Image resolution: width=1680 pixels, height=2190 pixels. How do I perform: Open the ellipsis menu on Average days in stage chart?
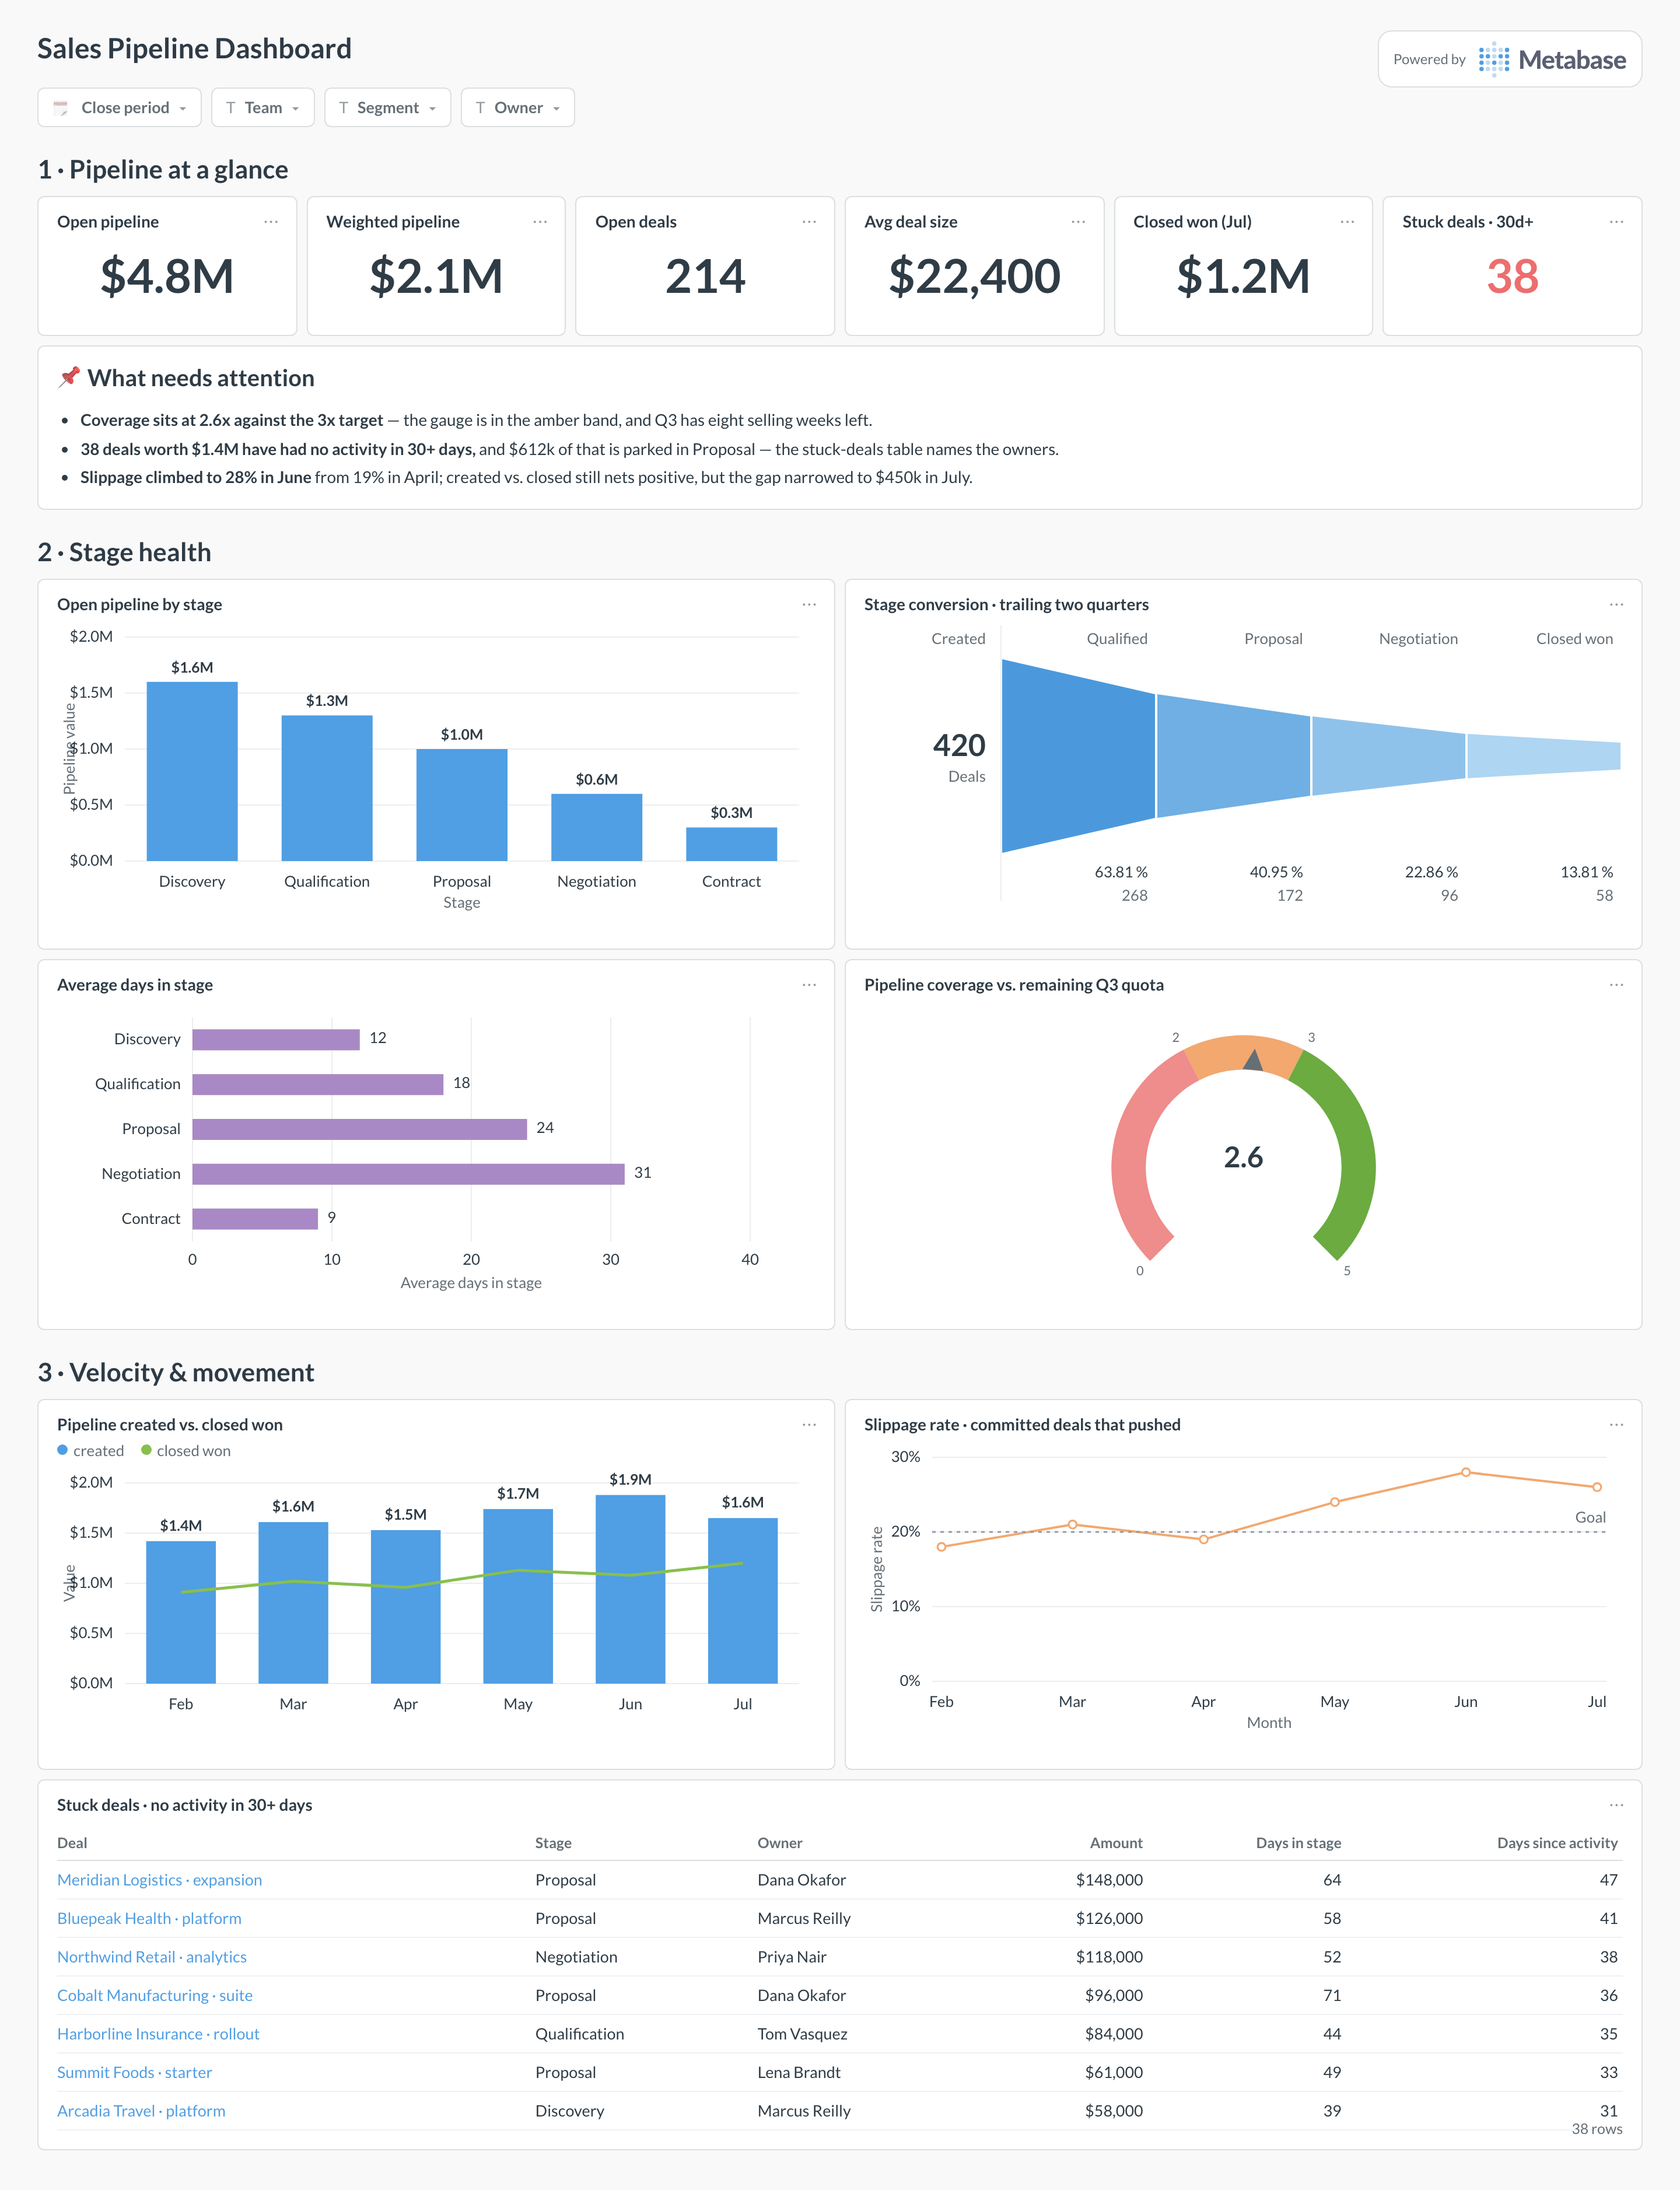(809, 985)
